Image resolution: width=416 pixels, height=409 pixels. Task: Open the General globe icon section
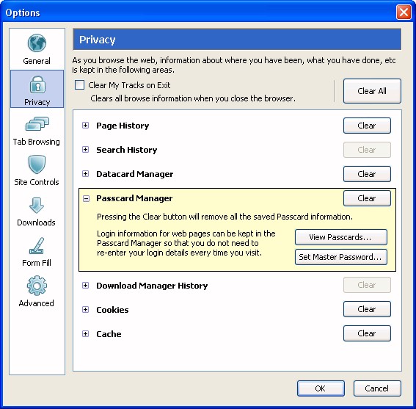pyautogui.click(x=37, y=43)
